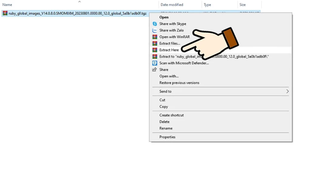Select Open with... in the context menu
This screenshot has width=311, height=176.
(169, 76)
